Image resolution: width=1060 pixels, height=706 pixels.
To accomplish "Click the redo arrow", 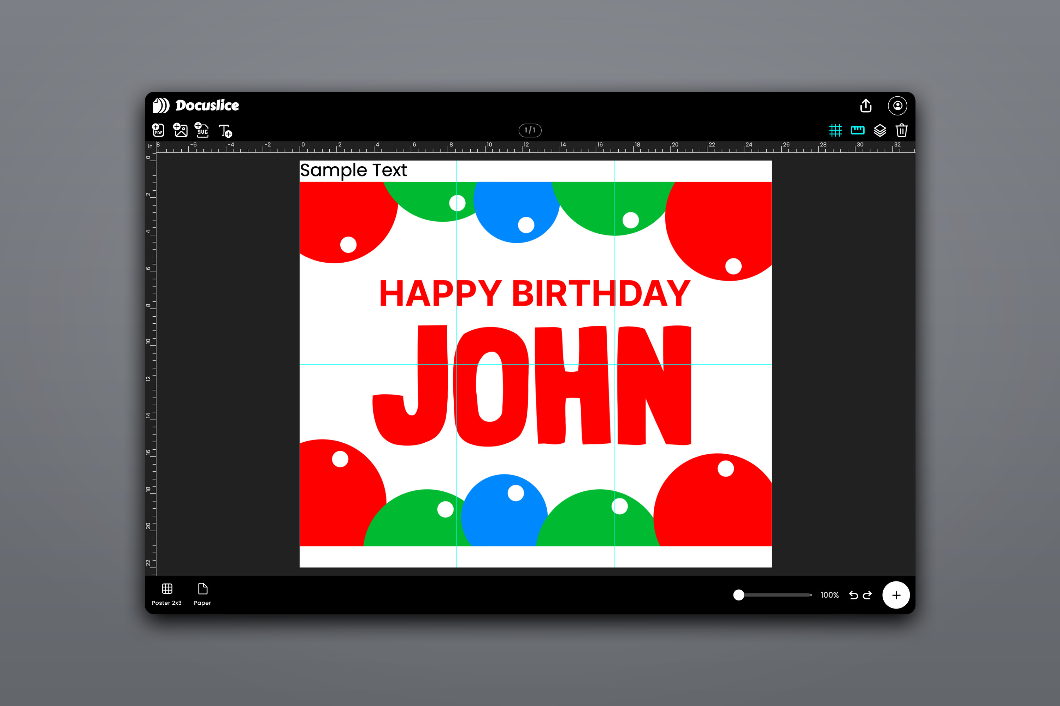I will click(867, 595).
